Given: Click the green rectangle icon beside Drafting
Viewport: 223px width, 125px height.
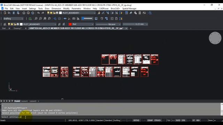Looking at the screenshot, I should click(x=30, y=18).
